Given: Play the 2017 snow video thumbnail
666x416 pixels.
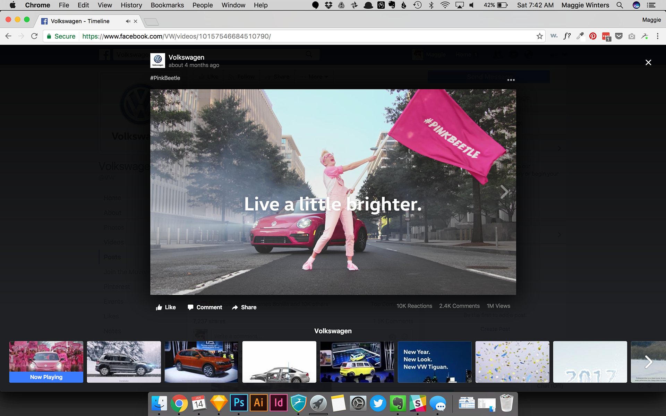Looking at the screenshot, I should (590, 362).
